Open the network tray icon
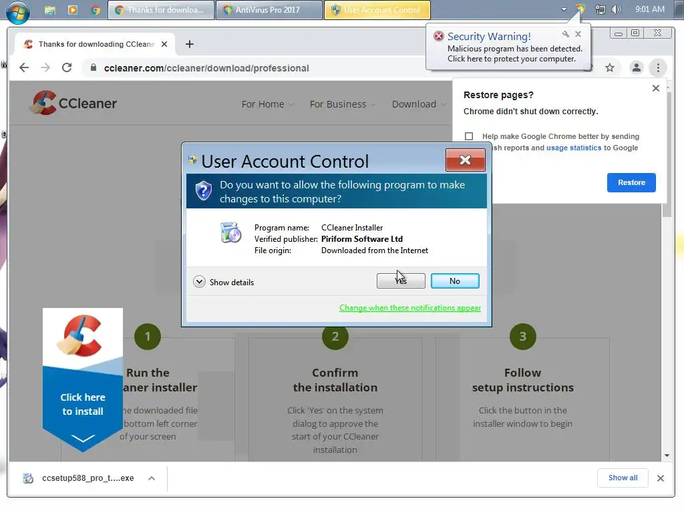This screenshot has height=513, width=684. click(x=601, y=9)
